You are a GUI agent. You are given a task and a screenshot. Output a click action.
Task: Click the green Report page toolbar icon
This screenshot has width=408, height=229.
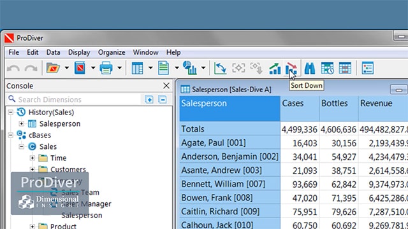click(163, 68)
